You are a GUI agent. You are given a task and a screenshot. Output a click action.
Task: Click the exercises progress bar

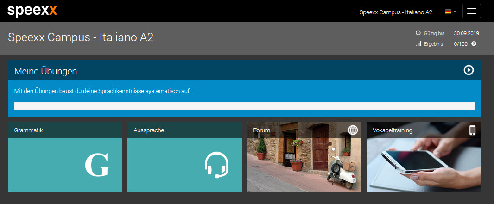(x=244, y=105)
